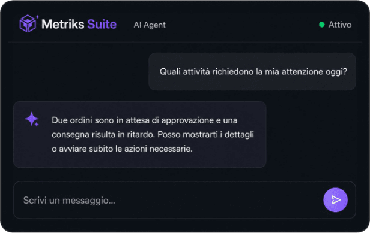Click the white "Metriks" brand word

pyautogui.click(x=62, y=24)
